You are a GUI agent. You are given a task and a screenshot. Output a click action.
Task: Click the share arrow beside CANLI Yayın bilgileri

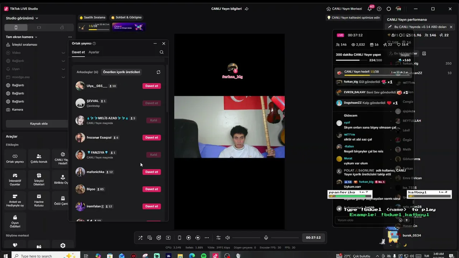(x=247, y=9)
